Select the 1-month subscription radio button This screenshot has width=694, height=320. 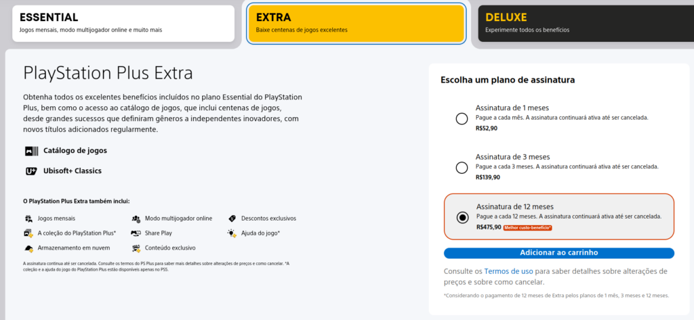click(x=462, y=119)
